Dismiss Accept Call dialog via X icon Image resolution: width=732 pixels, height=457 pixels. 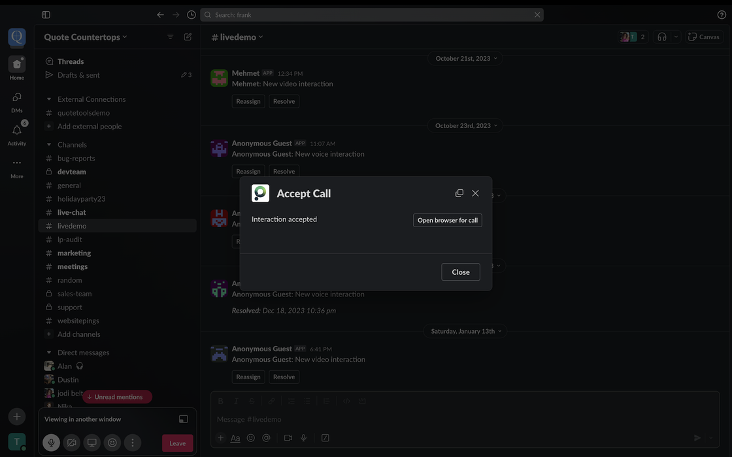[x=475, y=193]
